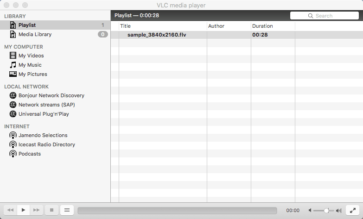Screen dimensions: 363x219
Task: Click the search magnifier icon
Action: coord(311,16)
